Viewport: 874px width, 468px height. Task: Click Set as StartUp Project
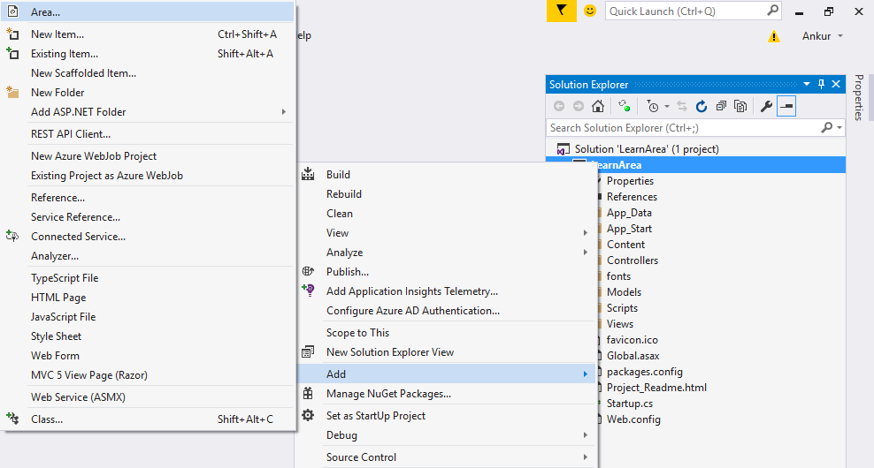(375, 416)
